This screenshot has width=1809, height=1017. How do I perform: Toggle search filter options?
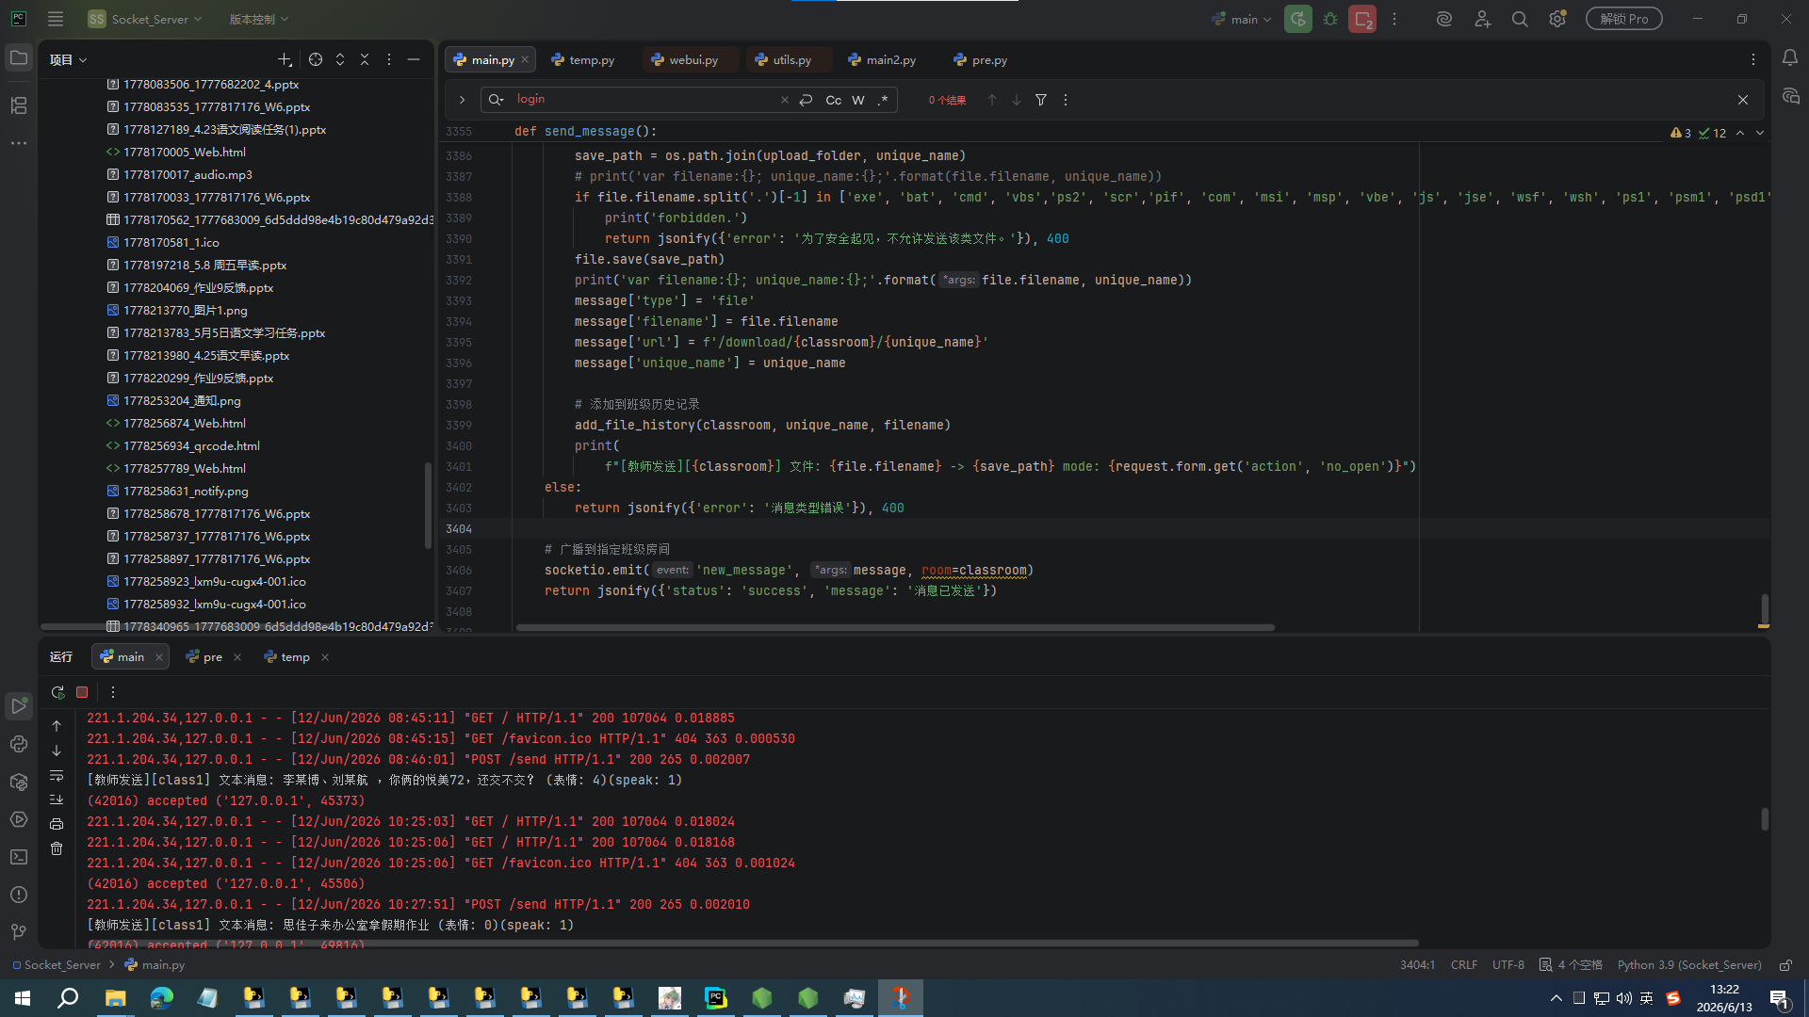point(1041,100)
